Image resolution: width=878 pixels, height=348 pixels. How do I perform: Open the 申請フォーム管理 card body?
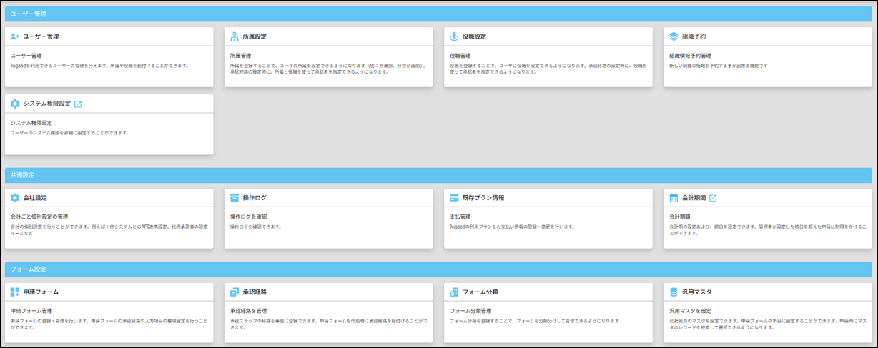109,320
